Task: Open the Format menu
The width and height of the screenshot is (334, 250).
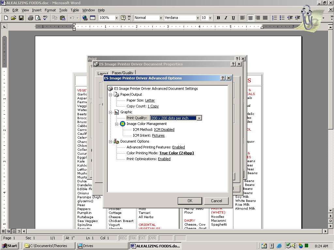Action: tap(50, 10)
